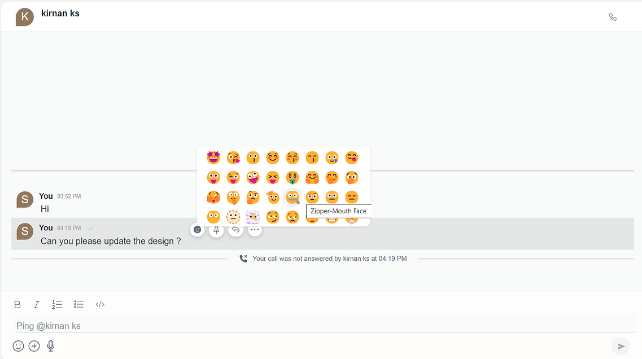
Task: Toggle italic formatting
Action: (37, 305)
